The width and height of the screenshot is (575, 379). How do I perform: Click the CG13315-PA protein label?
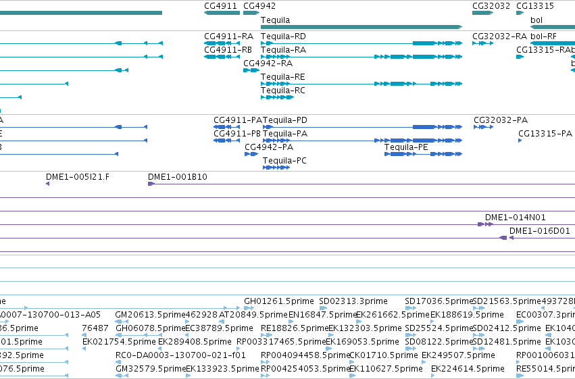pos(545,134)
